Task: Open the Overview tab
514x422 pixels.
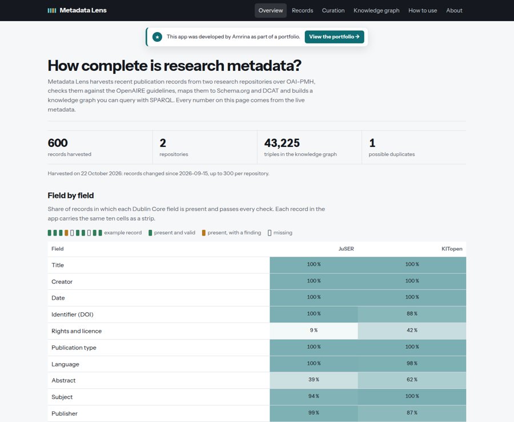Action: (271, 10)
